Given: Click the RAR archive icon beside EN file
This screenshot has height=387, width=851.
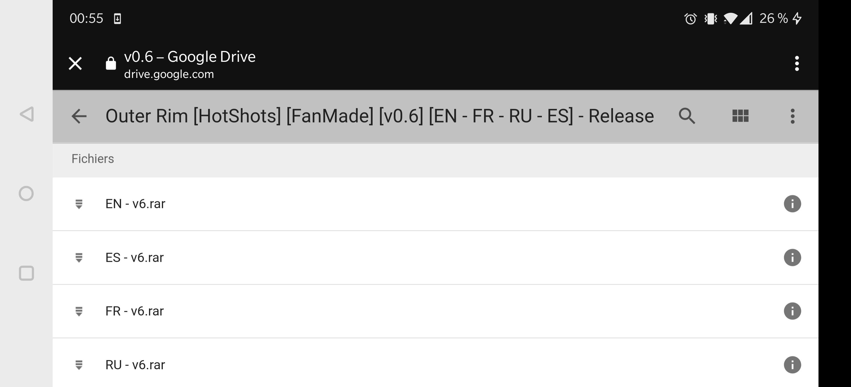Looking at the screenshot, I should point(79,204).
